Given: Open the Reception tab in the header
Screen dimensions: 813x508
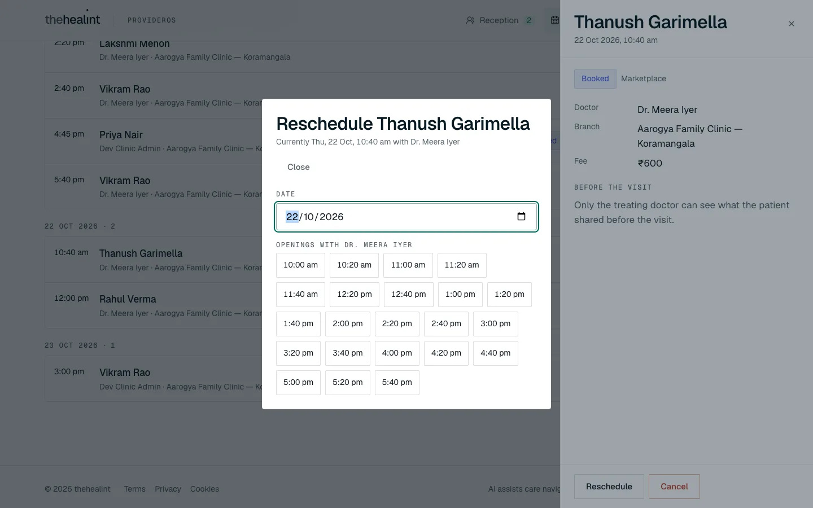Looking at the screenshot, I should (499, 20).
